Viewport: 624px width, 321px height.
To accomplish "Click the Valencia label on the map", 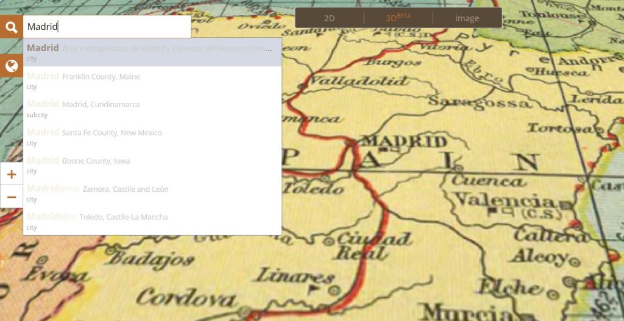I will pyautogui.click(x=504, y=200).
